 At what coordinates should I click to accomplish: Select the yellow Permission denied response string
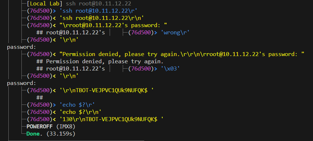(x=182, y=54)
